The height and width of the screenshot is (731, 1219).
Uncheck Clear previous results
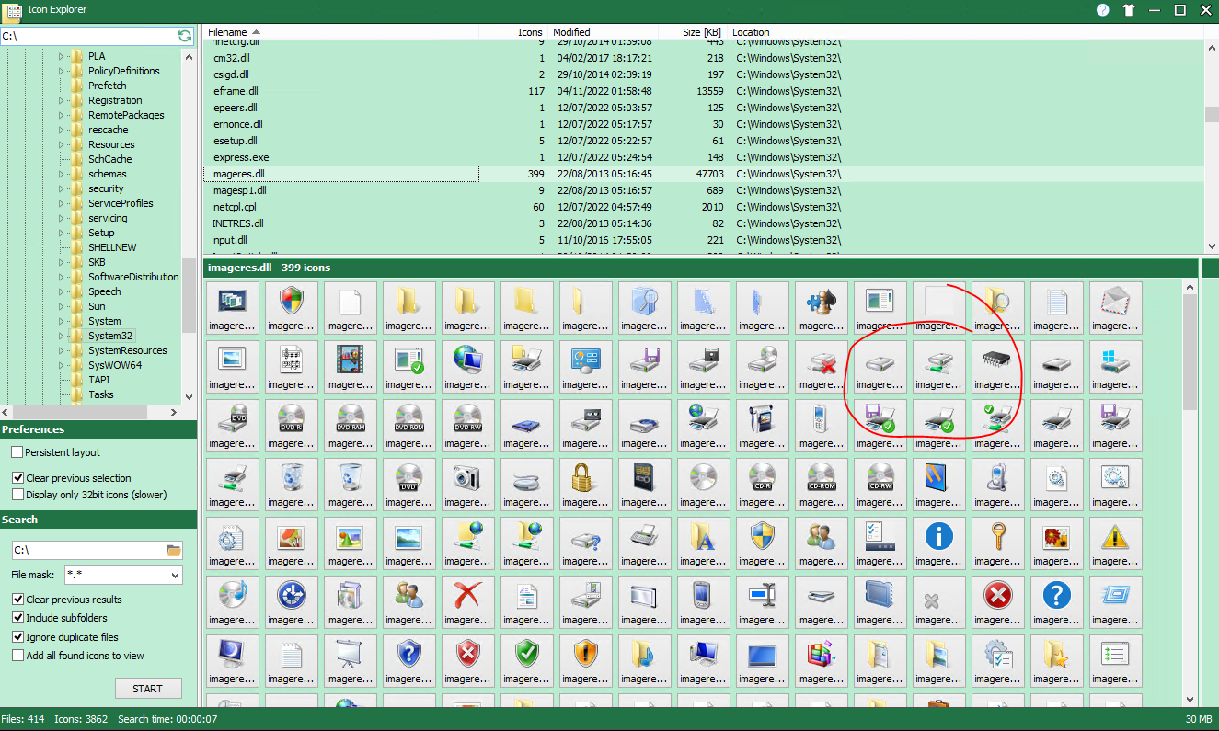(17, 600)
